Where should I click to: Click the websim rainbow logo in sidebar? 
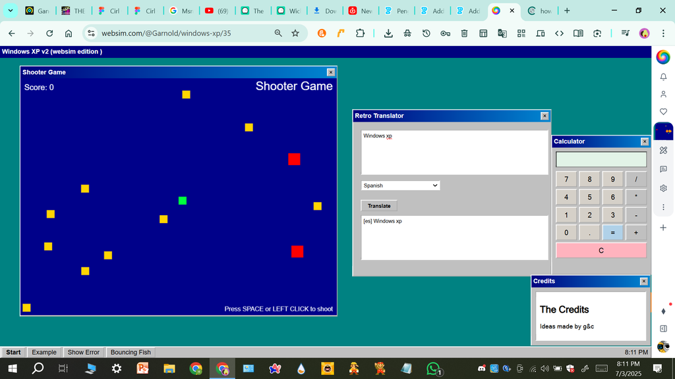(x=663, y=57)
